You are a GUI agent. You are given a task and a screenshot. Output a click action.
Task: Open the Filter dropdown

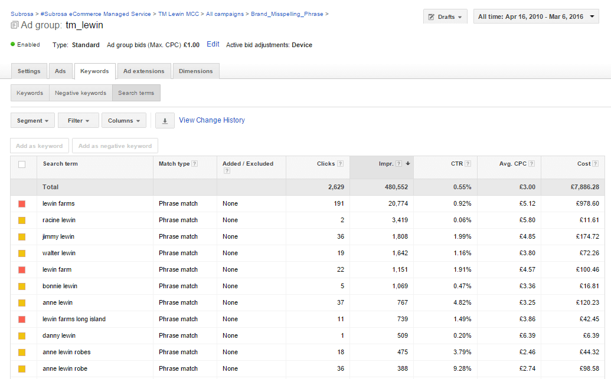(79, 121)
